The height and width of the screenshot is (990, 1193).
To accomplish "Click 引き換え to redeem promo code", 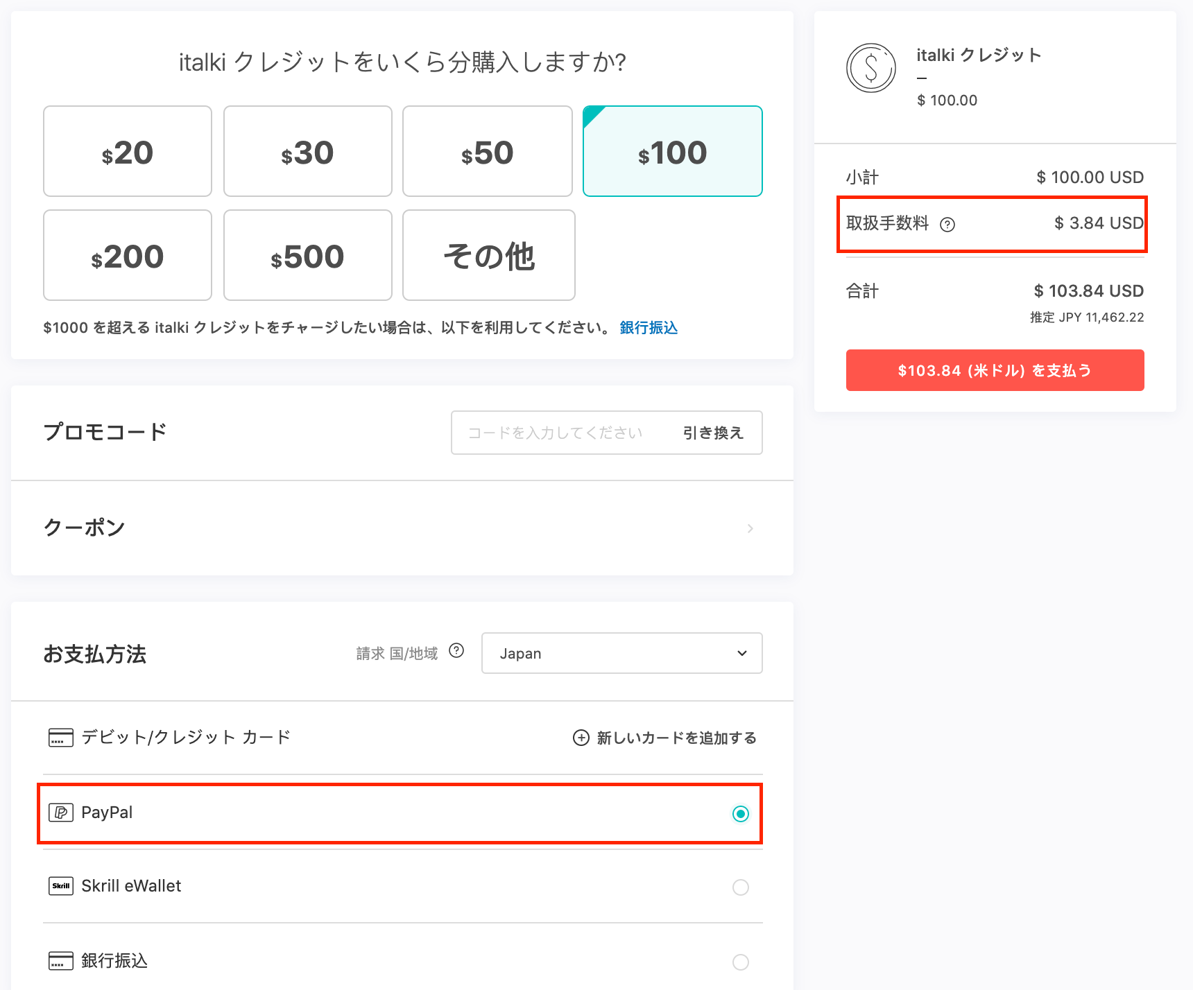I will (713, 433).
